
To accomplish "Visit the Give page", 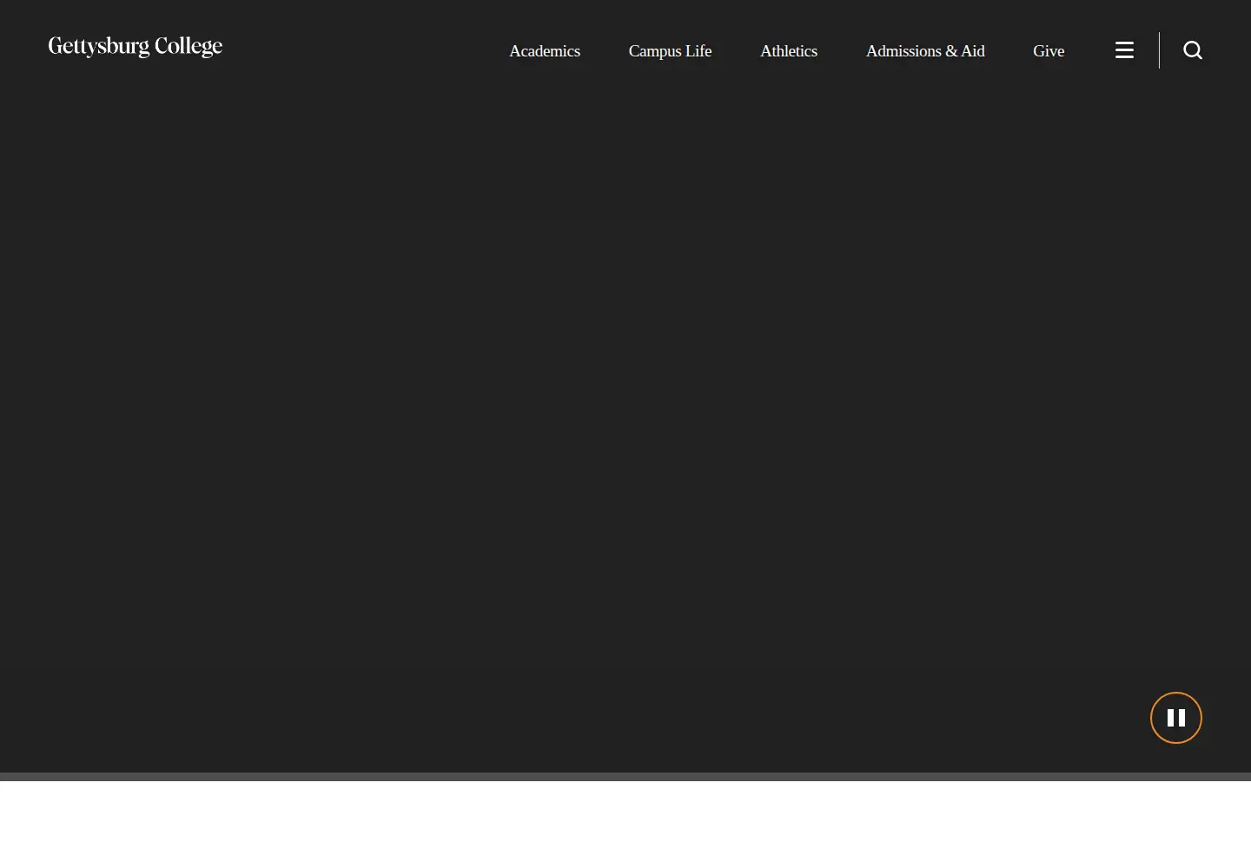I will point(1049,51).
